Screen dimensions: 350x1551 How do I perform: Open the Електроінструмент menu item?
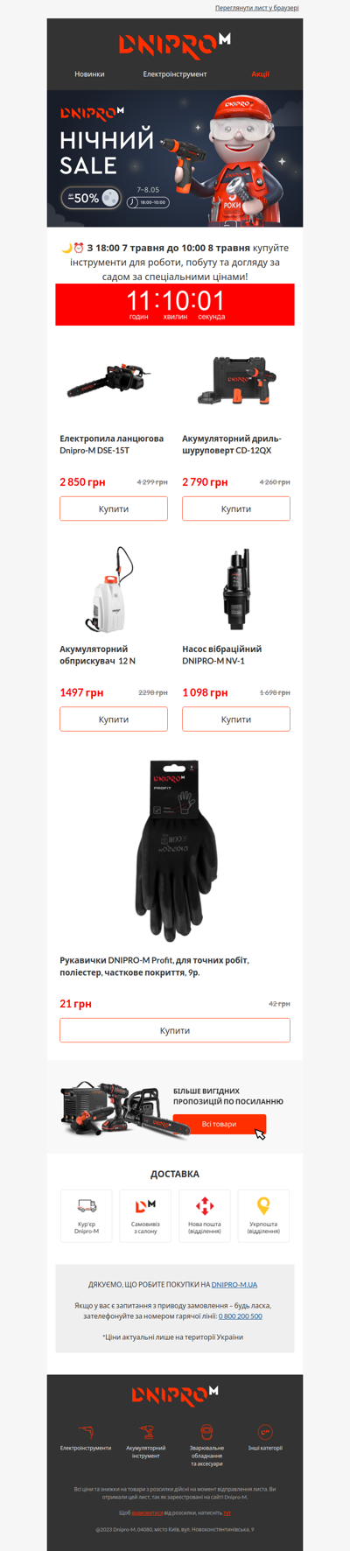pyautogui.click(x=175, y=74)
